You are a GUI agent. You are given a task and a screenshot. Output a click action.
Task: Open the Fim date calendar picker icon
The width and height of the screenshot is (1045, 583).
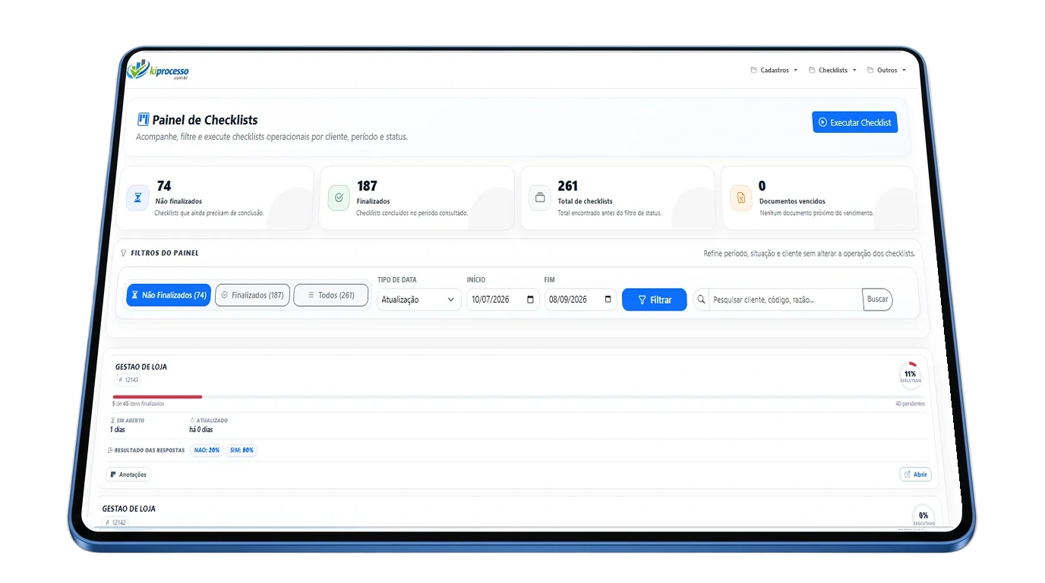(x=608, y=299)
